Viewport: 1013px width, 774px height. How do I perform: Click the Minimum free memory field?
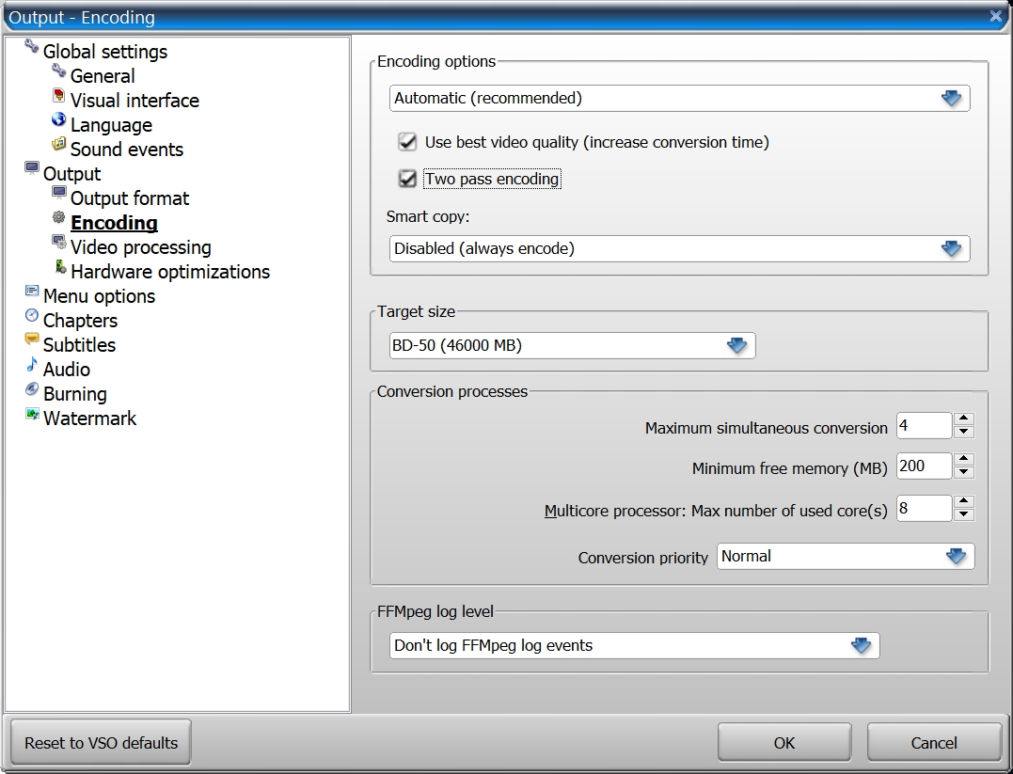pyautogui.click(x=925, y=466)
